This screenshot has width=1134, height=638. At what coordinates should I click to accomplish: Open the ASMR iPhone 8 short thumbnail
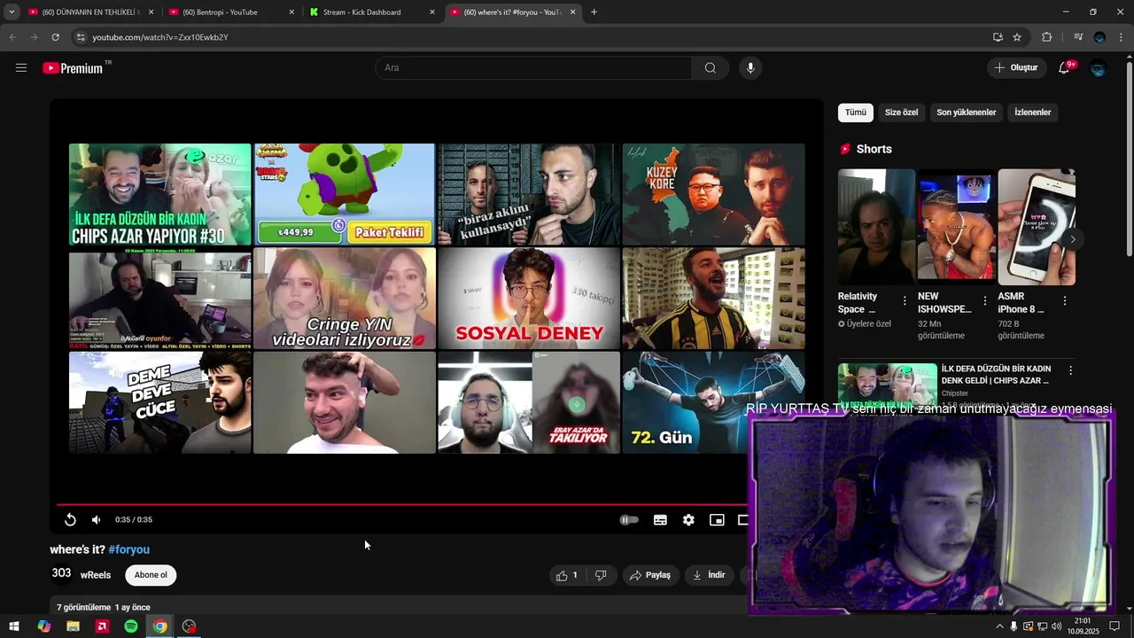1037,227
